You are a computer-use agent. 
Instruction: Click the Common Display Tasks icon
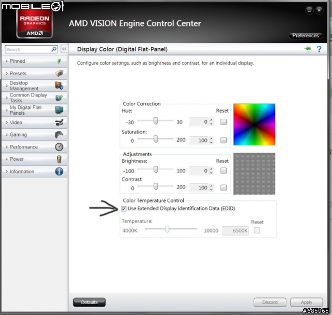59,98
